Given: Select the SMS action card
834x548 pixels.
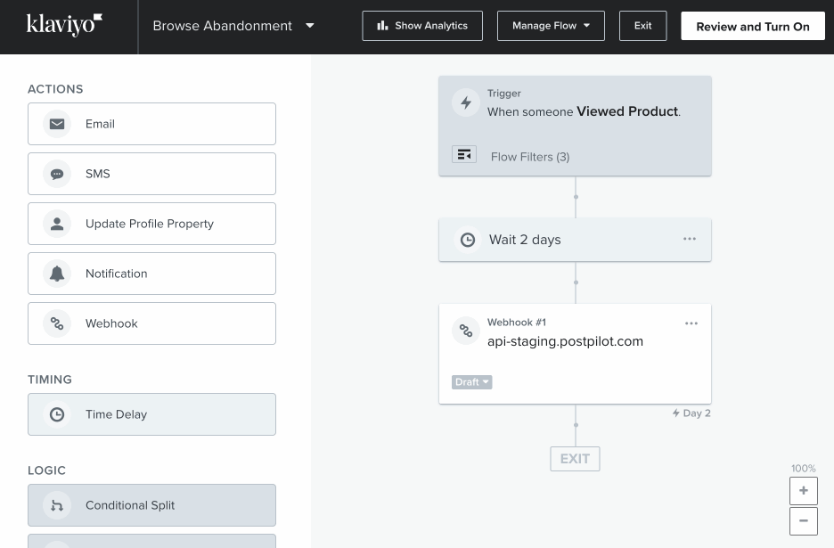Looking at the screenshot, I should [x=151, y=174].
